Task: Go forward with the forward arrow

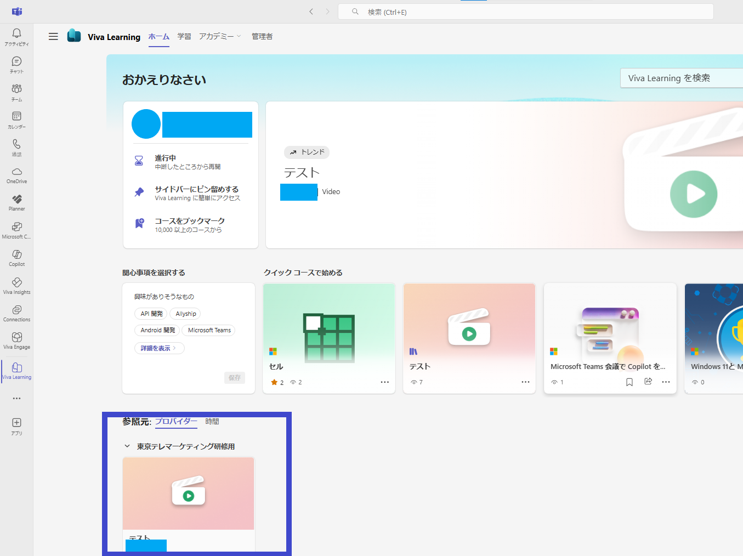Action: [327, 12]
